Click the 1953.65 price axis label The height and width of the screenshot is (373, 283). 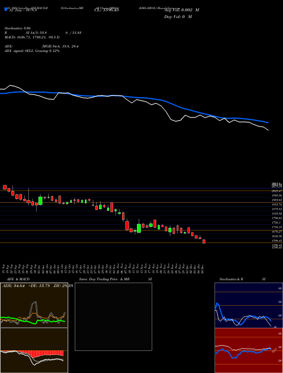coord(277,200)
